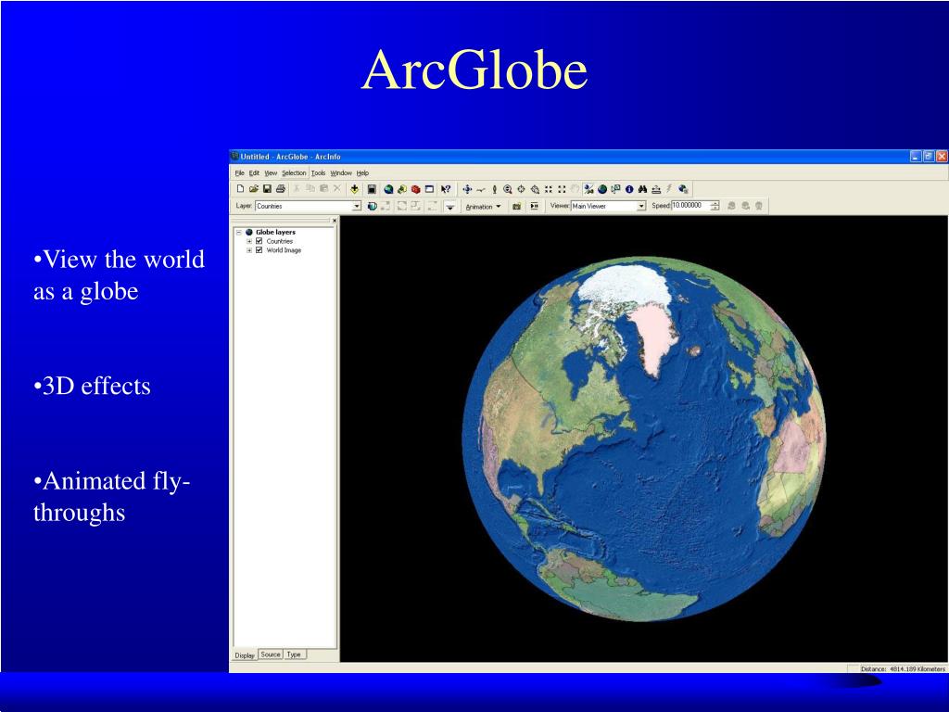
Task: Uncheck the World Image layer checkbox
Action: click(x=259, y=250)
